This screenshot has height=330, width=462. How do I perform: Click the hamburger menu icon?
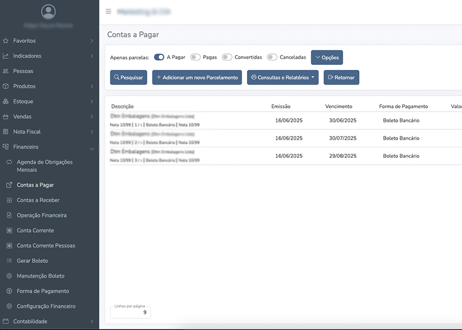(108, 12)
